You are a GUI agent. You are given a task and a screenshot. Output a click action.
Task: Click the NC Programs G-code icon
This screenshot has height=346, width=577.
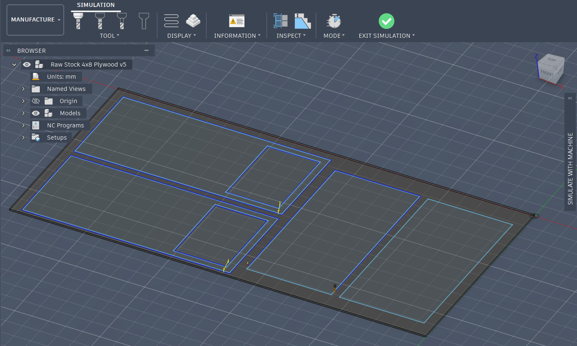pyautogui.click(x=36, y=125)
